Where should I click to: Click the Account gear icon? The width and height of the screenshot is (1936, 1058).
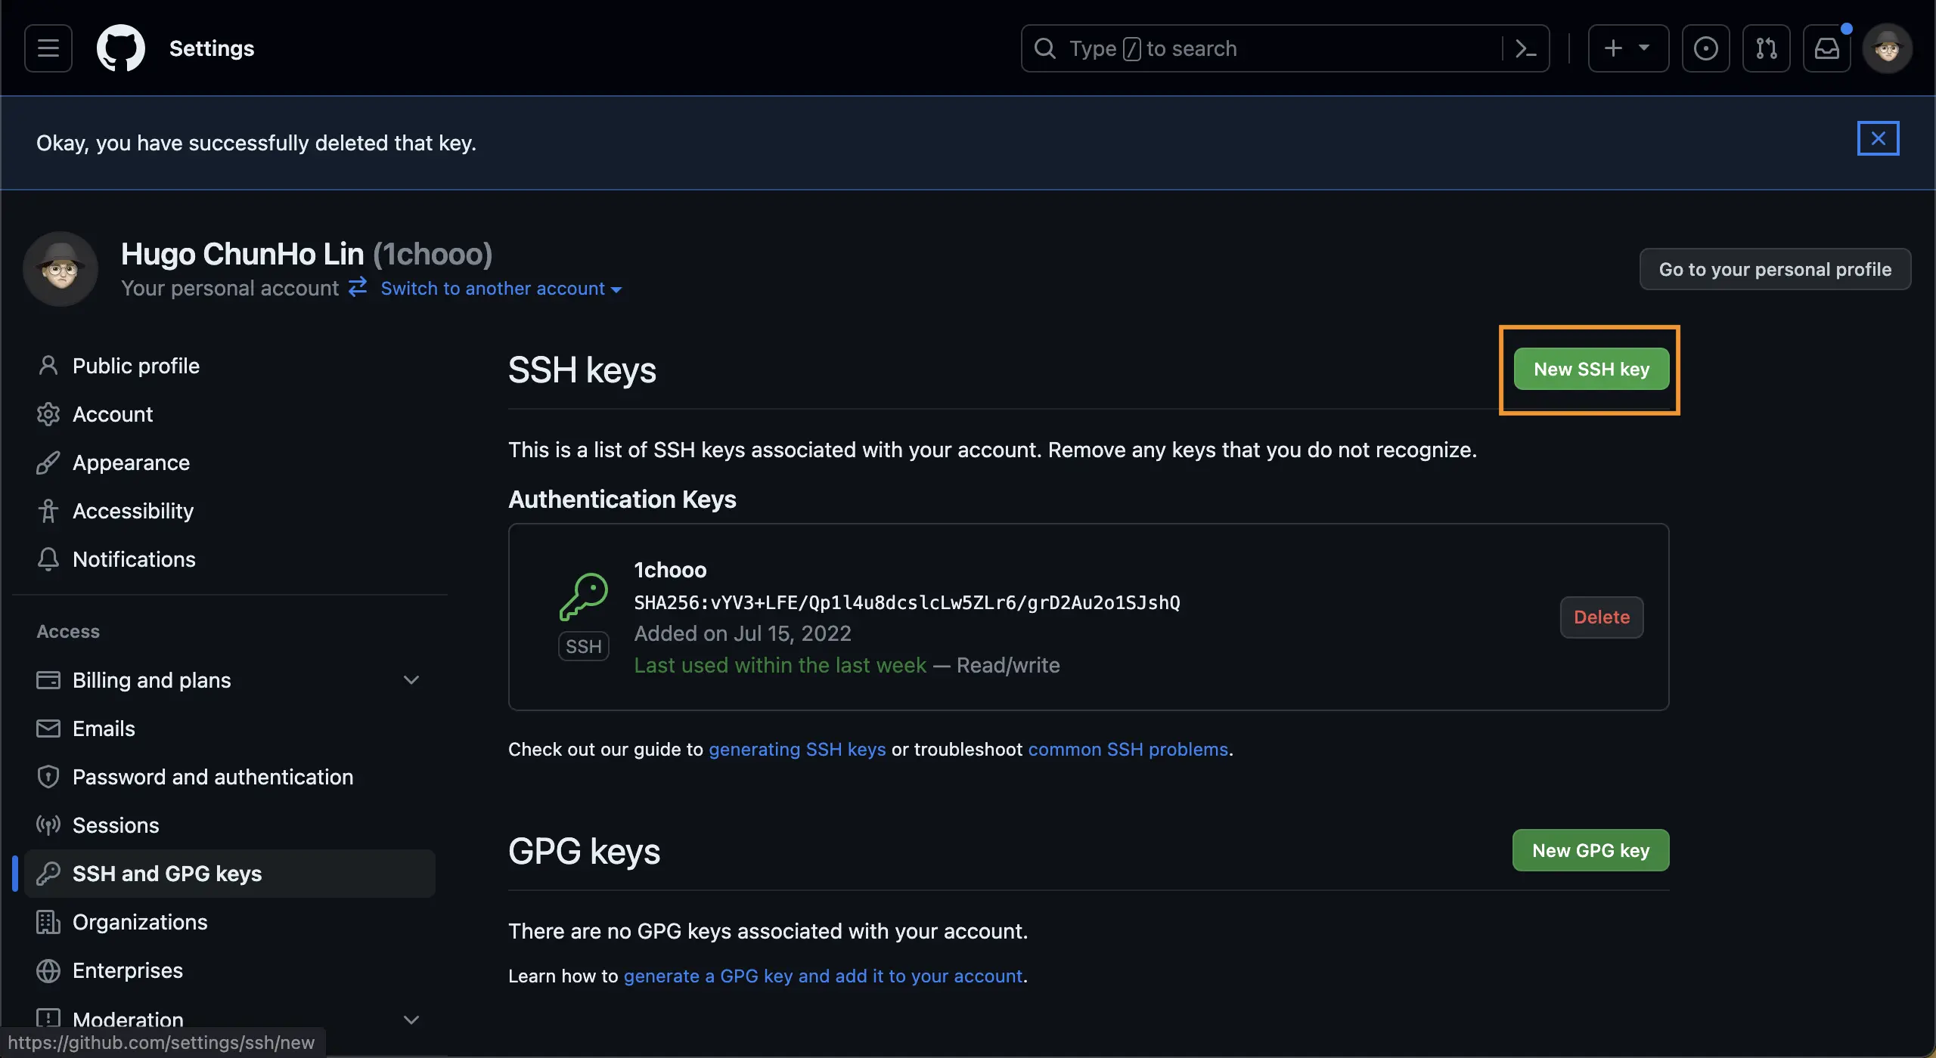tap(48, 414)
